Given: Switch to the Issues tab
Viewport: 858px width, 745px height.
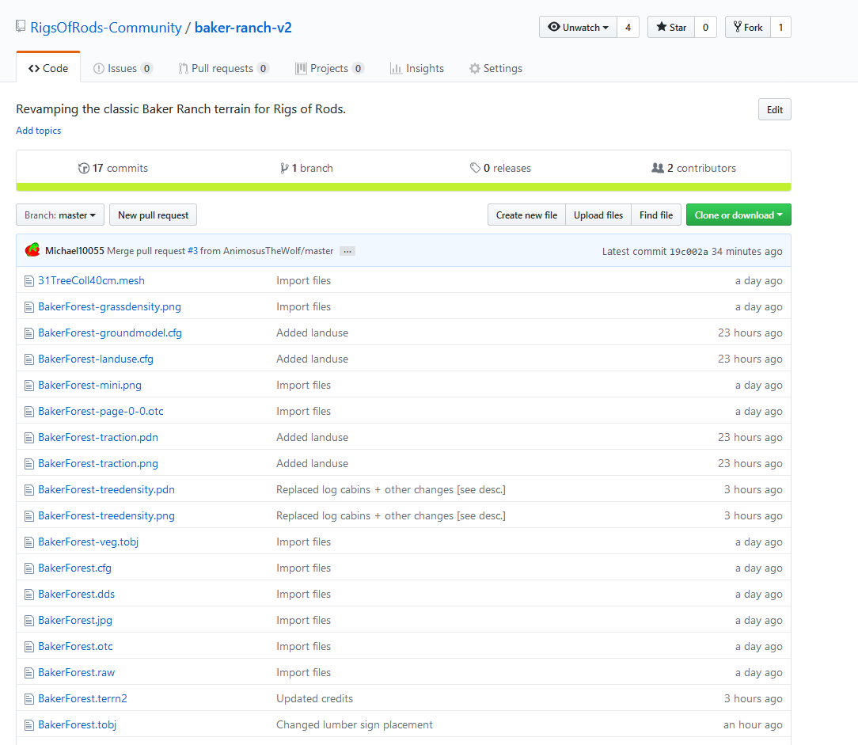Looking at the screenshot, I should pyautogui.click(x=123, y=68).
